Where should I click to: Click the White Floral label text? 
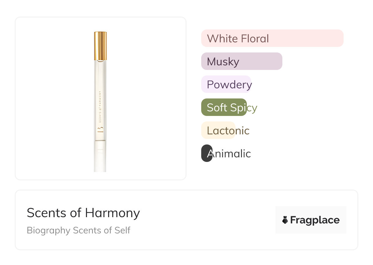(x=238, y=39)
